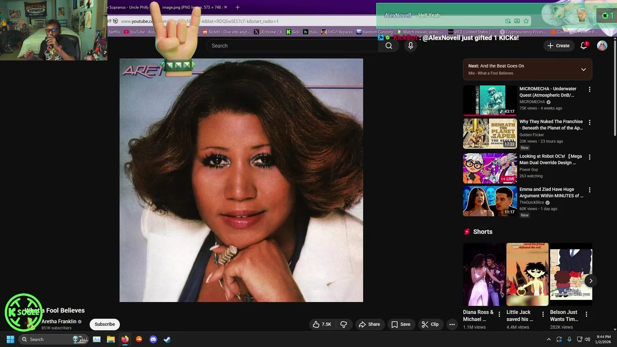Image resolution: width=617 pixels, height=347 pixels.
Task: Open the VICE United States bookmark
Action: (470, 32)
